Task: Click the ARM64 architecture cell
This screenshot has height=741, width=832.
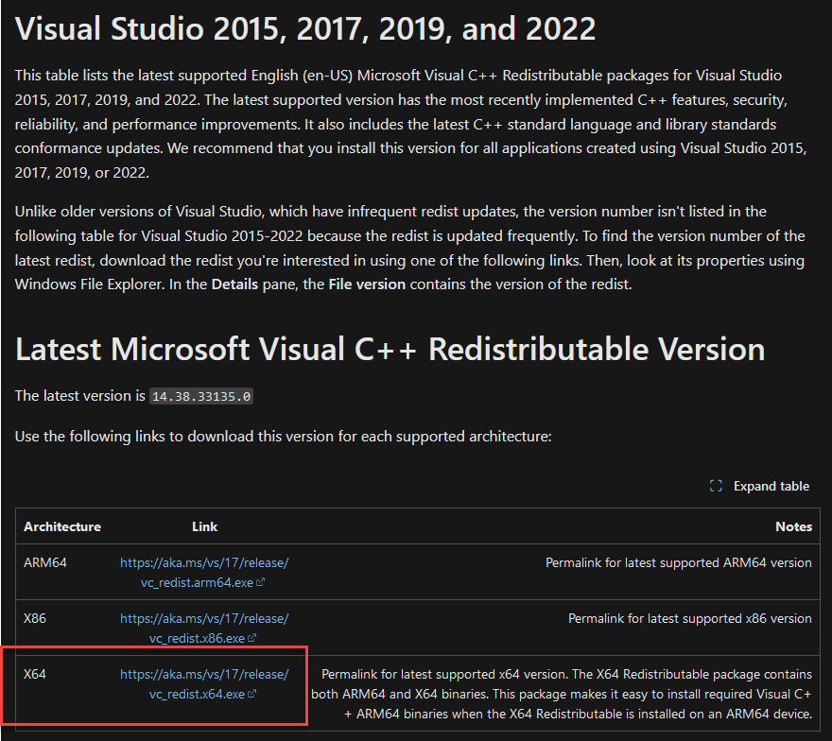Action: [45, 562]
